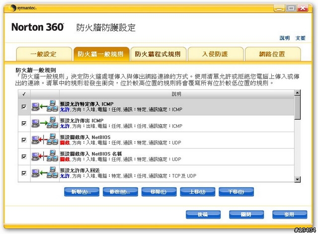Switch to the 防火牆程式規則 tab
The height and width of the screenshot is (234, 318).
point(158,54)
